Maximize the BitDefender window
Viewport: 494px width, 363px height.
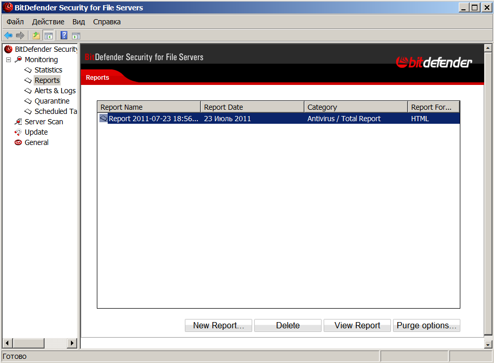(474, 8)
